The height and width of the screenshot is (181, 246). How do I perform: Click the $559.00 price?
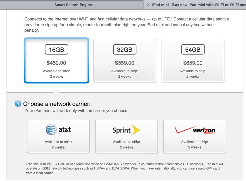[x=125, y=63]
